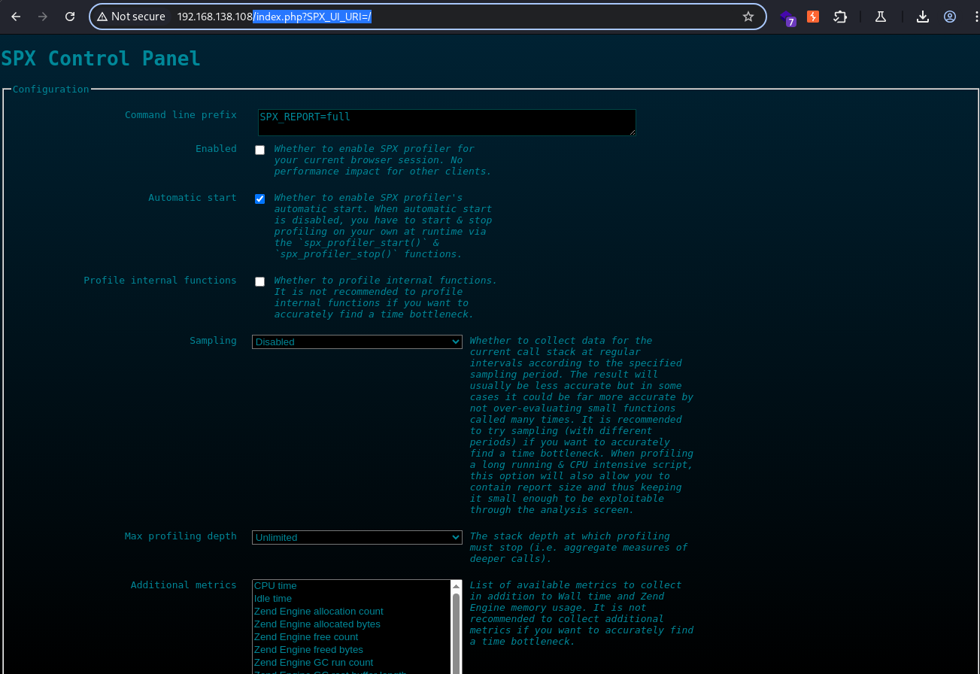Click the SPX Control Panel heading
The width and height of the screenshot is (980, 674).
click(101, 59)
